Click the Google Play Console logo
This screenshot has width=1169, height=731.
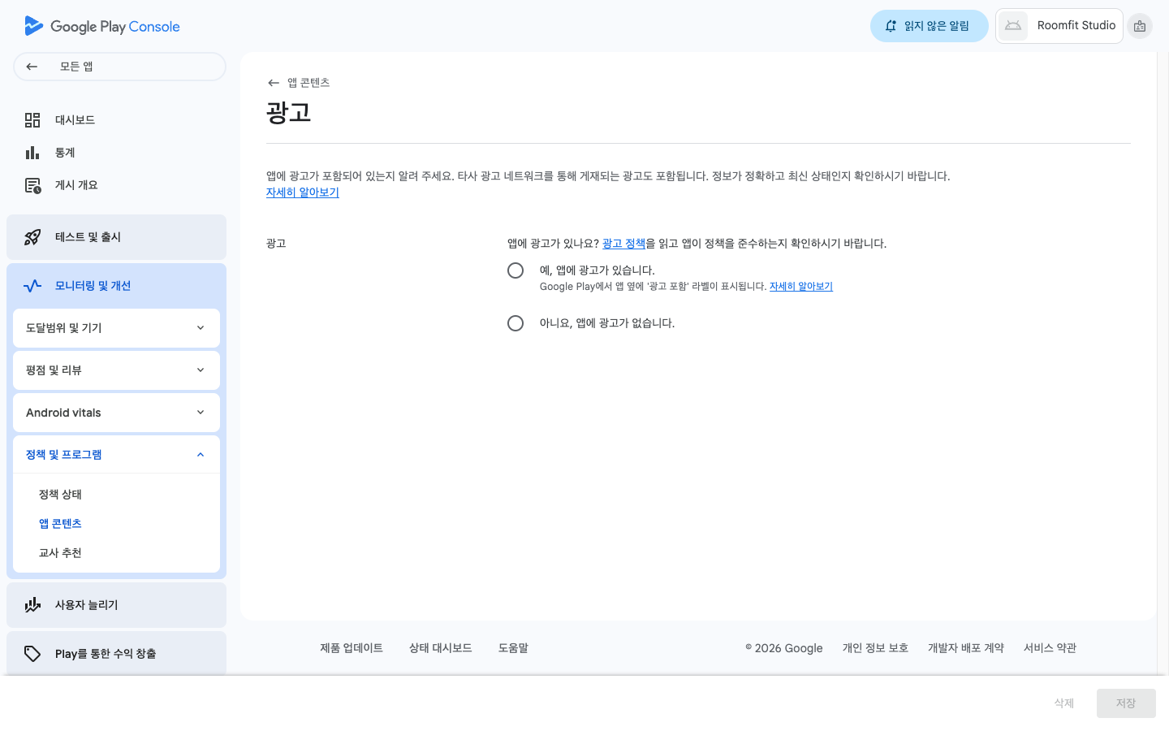[102, 26]
